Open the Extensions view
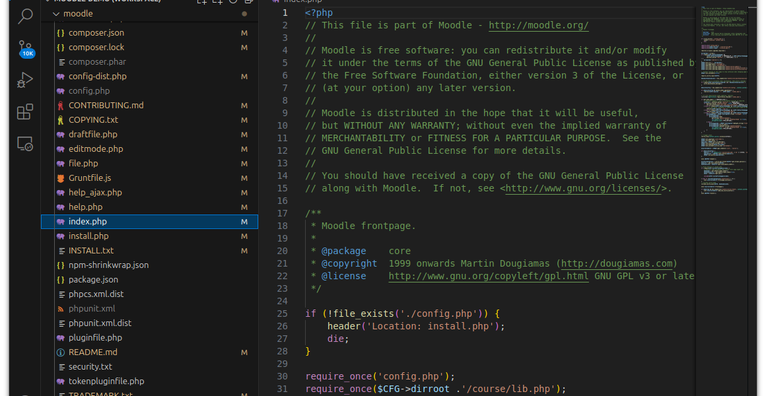Screen dimensions: 766x396 click(x=25, y=112)
